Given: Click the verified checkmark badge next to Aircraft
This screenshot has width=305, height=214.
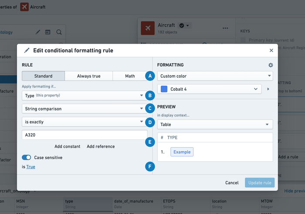Looking at the screenshot, I should [x=182, y=26].
